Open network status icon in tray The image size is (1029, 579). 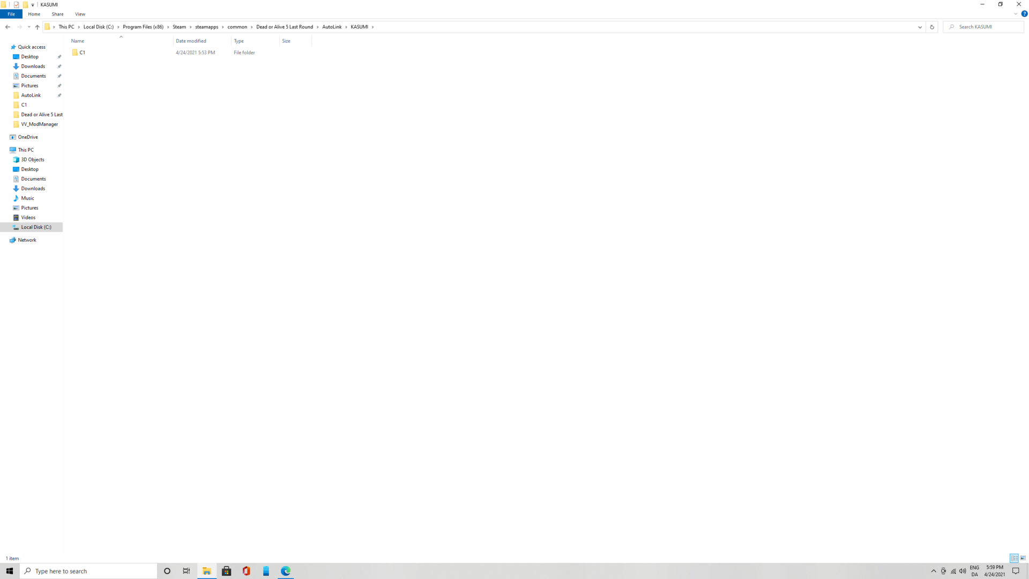pyautogui.click(x=953, y=571)
